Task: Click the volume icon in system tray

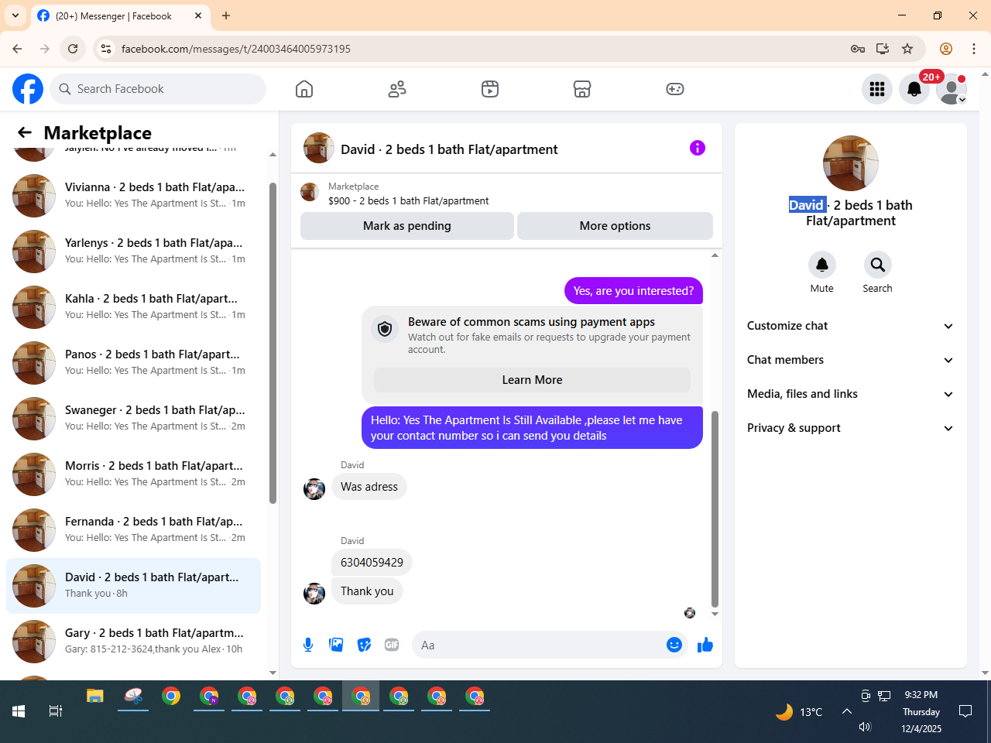Action: click(866, 727)
